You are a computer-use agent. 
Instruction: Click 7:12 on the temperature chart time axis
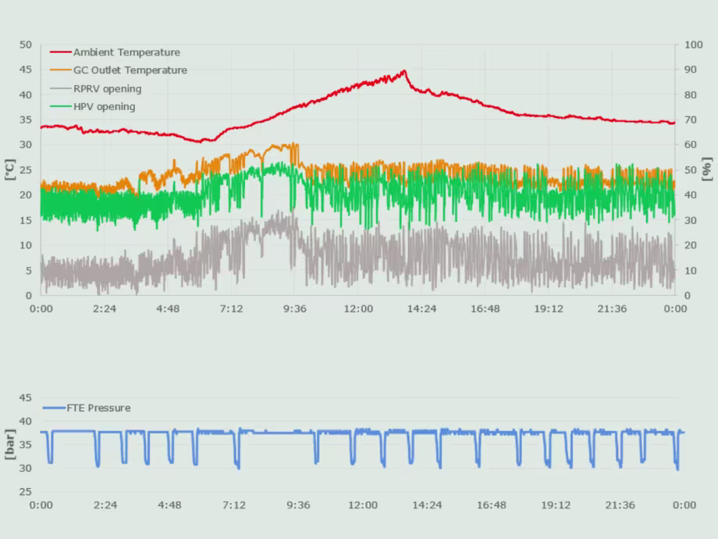pos(231,309)
